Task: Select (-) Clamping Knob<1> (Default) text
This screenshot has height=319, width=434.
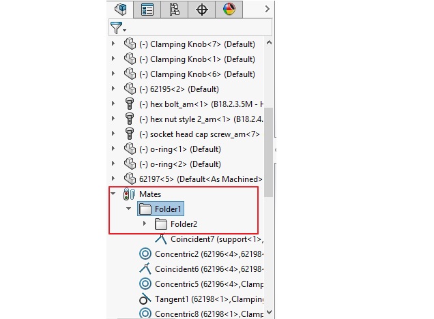Action: click(197, 59)
